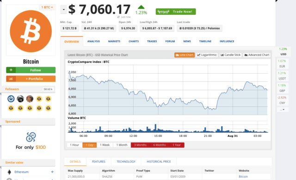Click Mkt. Cap value $ 121.72 B
Image resolution: width=296 pixels, height=180 pixels.
click(x=69, y=28)
